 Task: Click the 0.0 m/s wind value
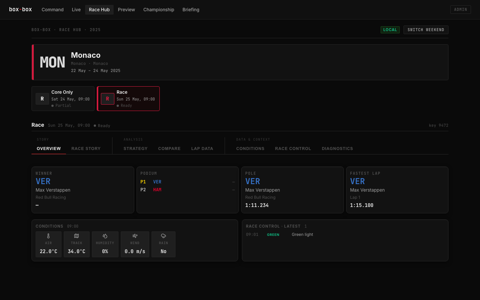click(135, 251)
